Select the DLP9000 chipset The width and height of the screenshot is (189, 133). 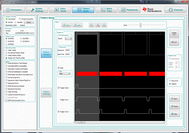6,44
